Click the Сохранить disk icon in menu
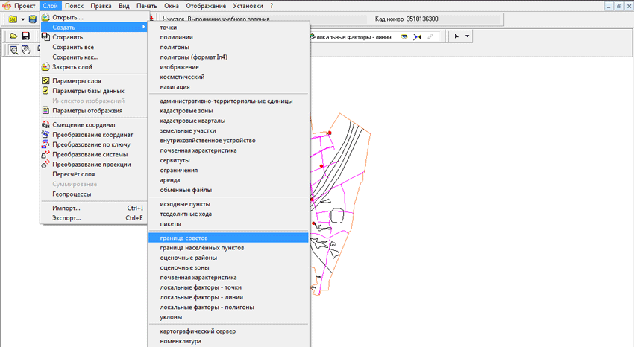 tap(45, 37)
